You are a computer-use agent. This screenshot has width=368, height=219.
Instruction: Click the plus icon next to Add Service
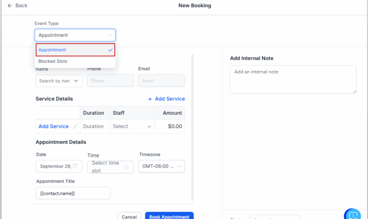coord(150,99)
